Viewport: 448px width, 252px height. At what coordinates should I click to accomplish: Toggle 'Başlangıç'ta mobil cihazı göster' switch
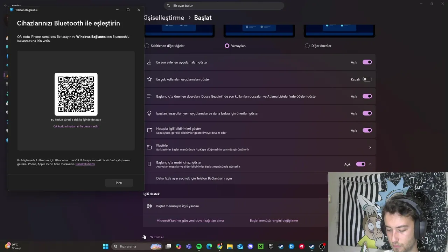tap(360, 164)
